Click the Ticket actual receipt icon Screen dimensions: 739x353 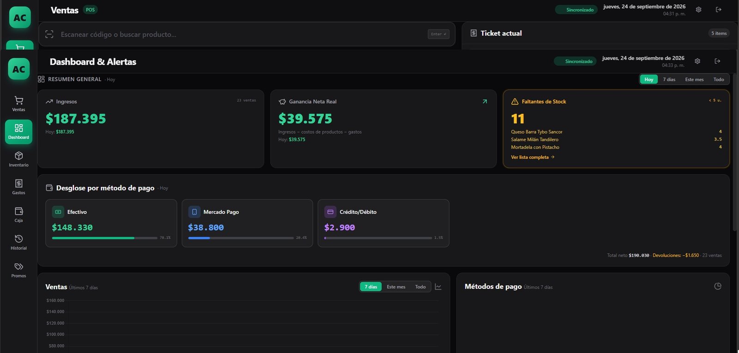tap(473, 33)
